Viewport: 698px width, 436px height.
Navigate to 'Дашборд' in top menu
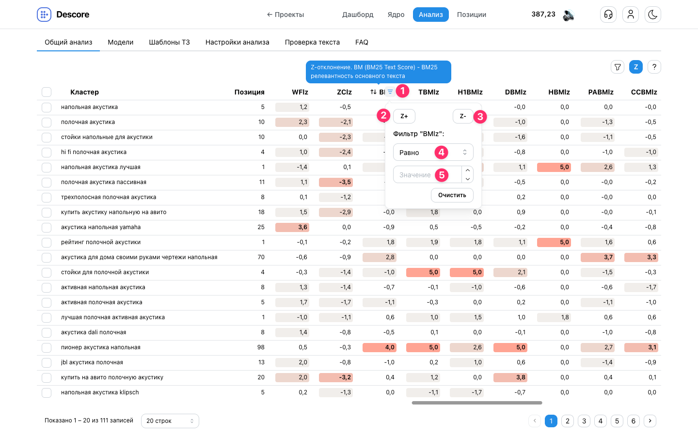tap(358, 15)
